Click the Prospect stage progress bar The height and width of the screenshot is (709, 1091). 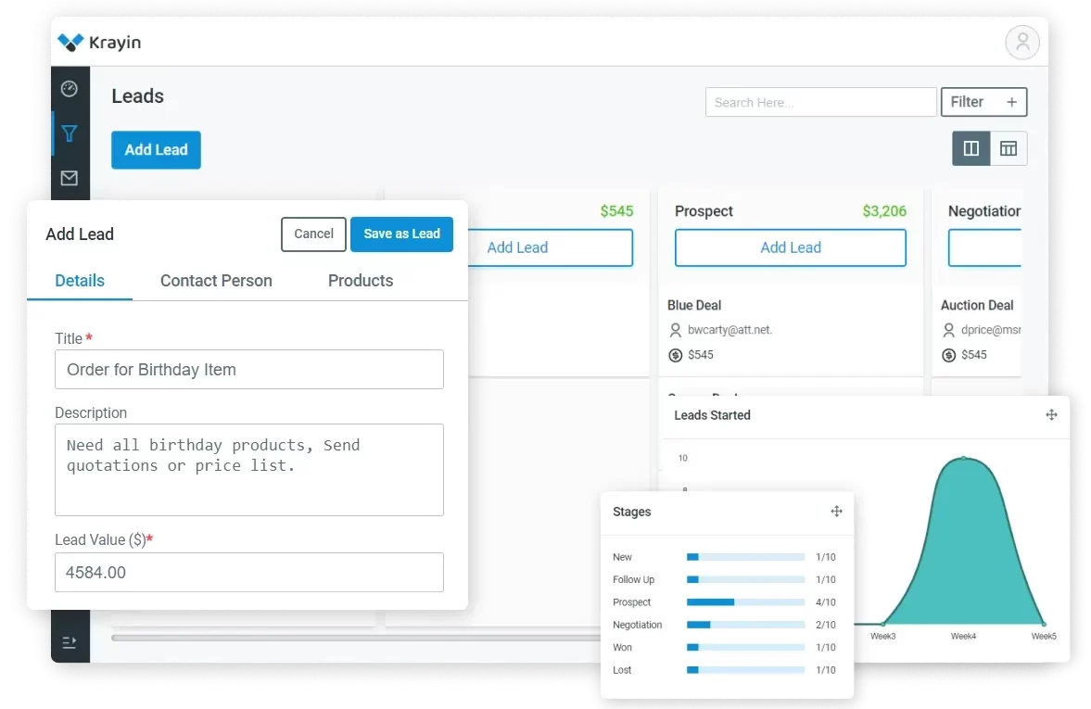(745, 602)
